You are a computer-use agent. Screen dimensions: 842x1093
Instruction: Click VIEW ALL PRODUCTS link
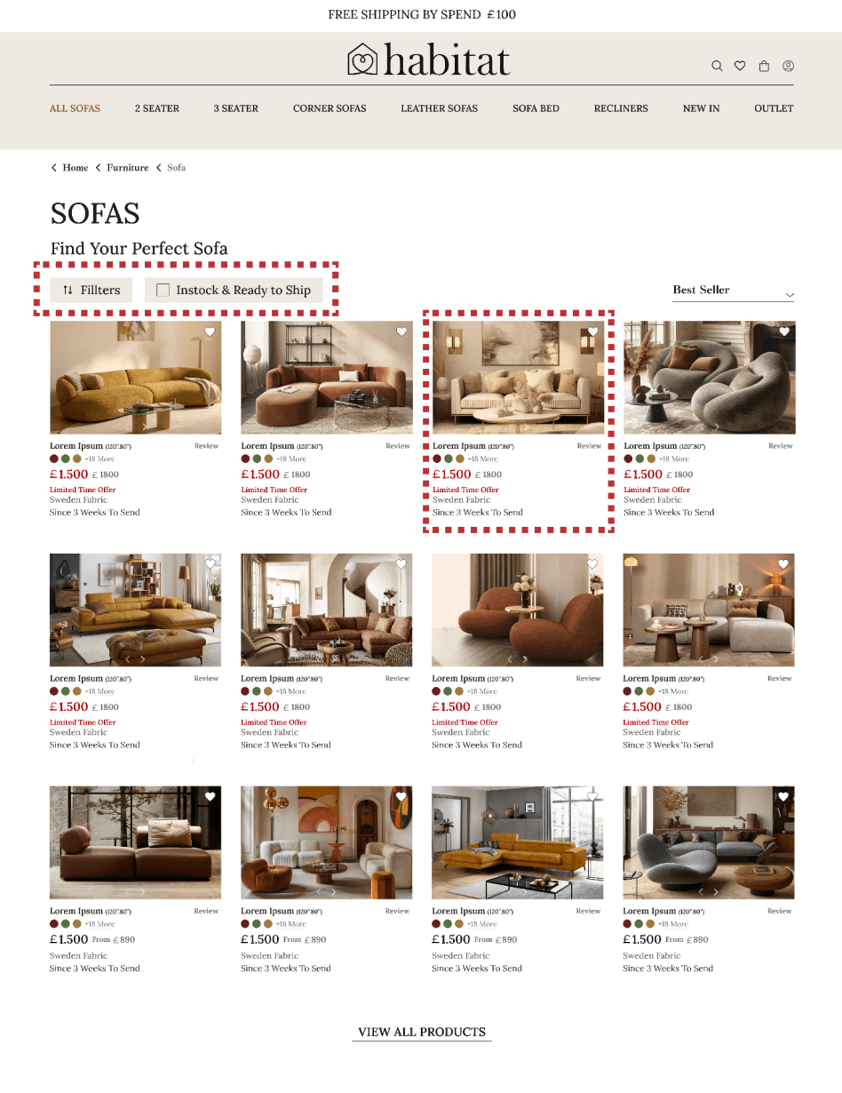pyautogui.click(x=422, y=1033)
